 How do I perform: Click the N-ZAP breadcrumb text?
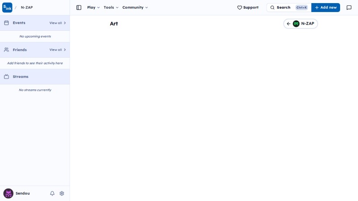pos(27,8)
